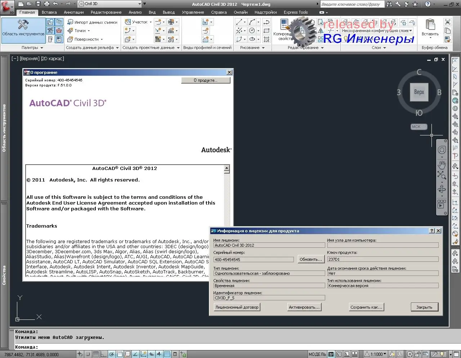The width and height of the screenshot is (461, 358).
Task: Go to the Управление ribbon tab
Action: [193, 12]
